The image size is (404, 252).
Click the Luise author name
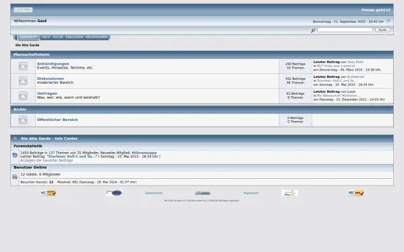(351, 91)
